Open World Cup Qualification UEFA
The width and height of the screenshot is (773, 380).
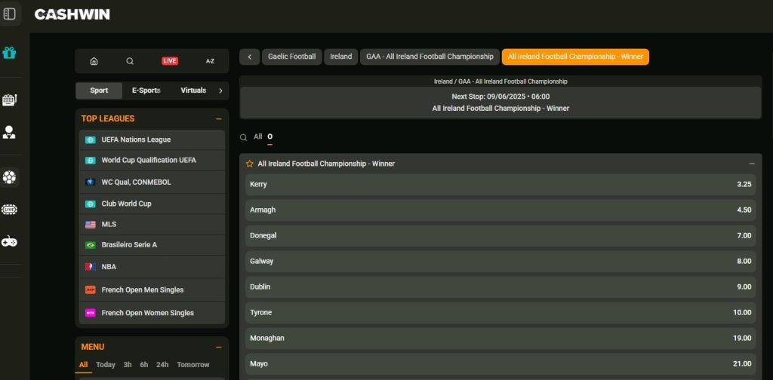(152, 161)
